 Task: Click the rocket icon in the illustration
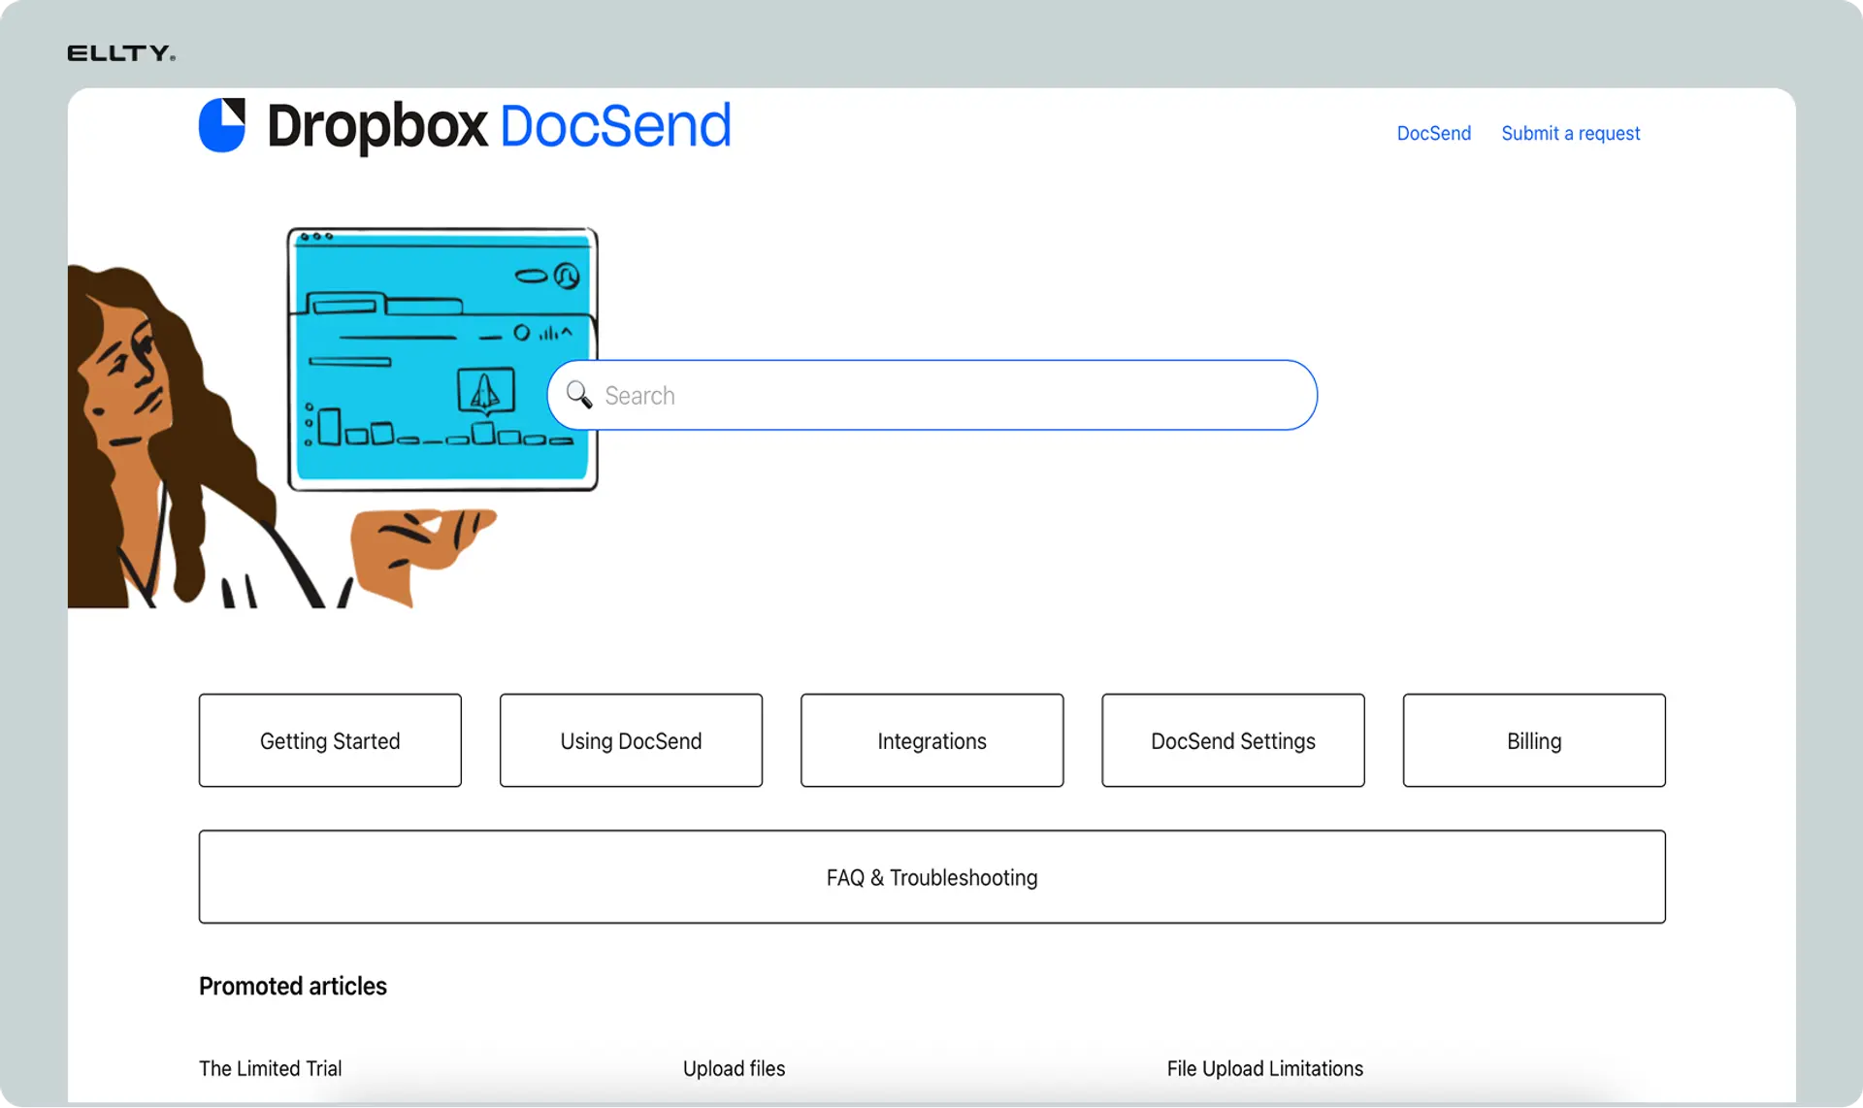[x=485, y=391]
